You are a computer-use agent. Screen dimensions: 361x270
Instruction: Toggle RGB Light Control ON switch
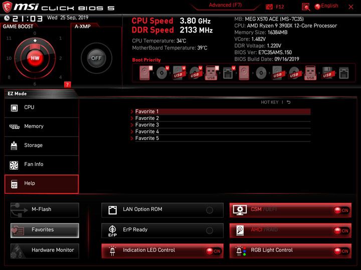point(341,251)
